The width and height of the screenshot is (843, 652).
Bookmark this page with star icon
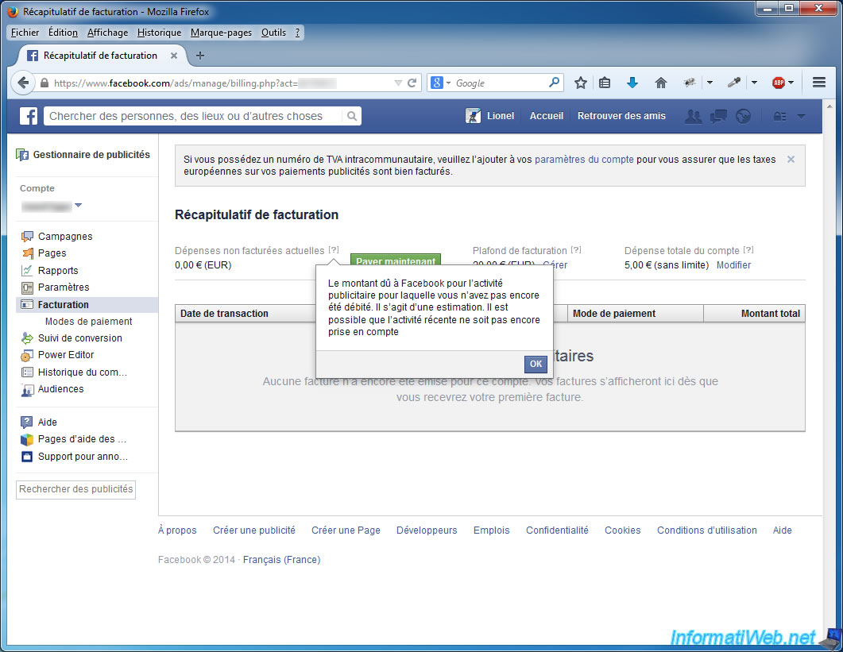coord(580,83)
